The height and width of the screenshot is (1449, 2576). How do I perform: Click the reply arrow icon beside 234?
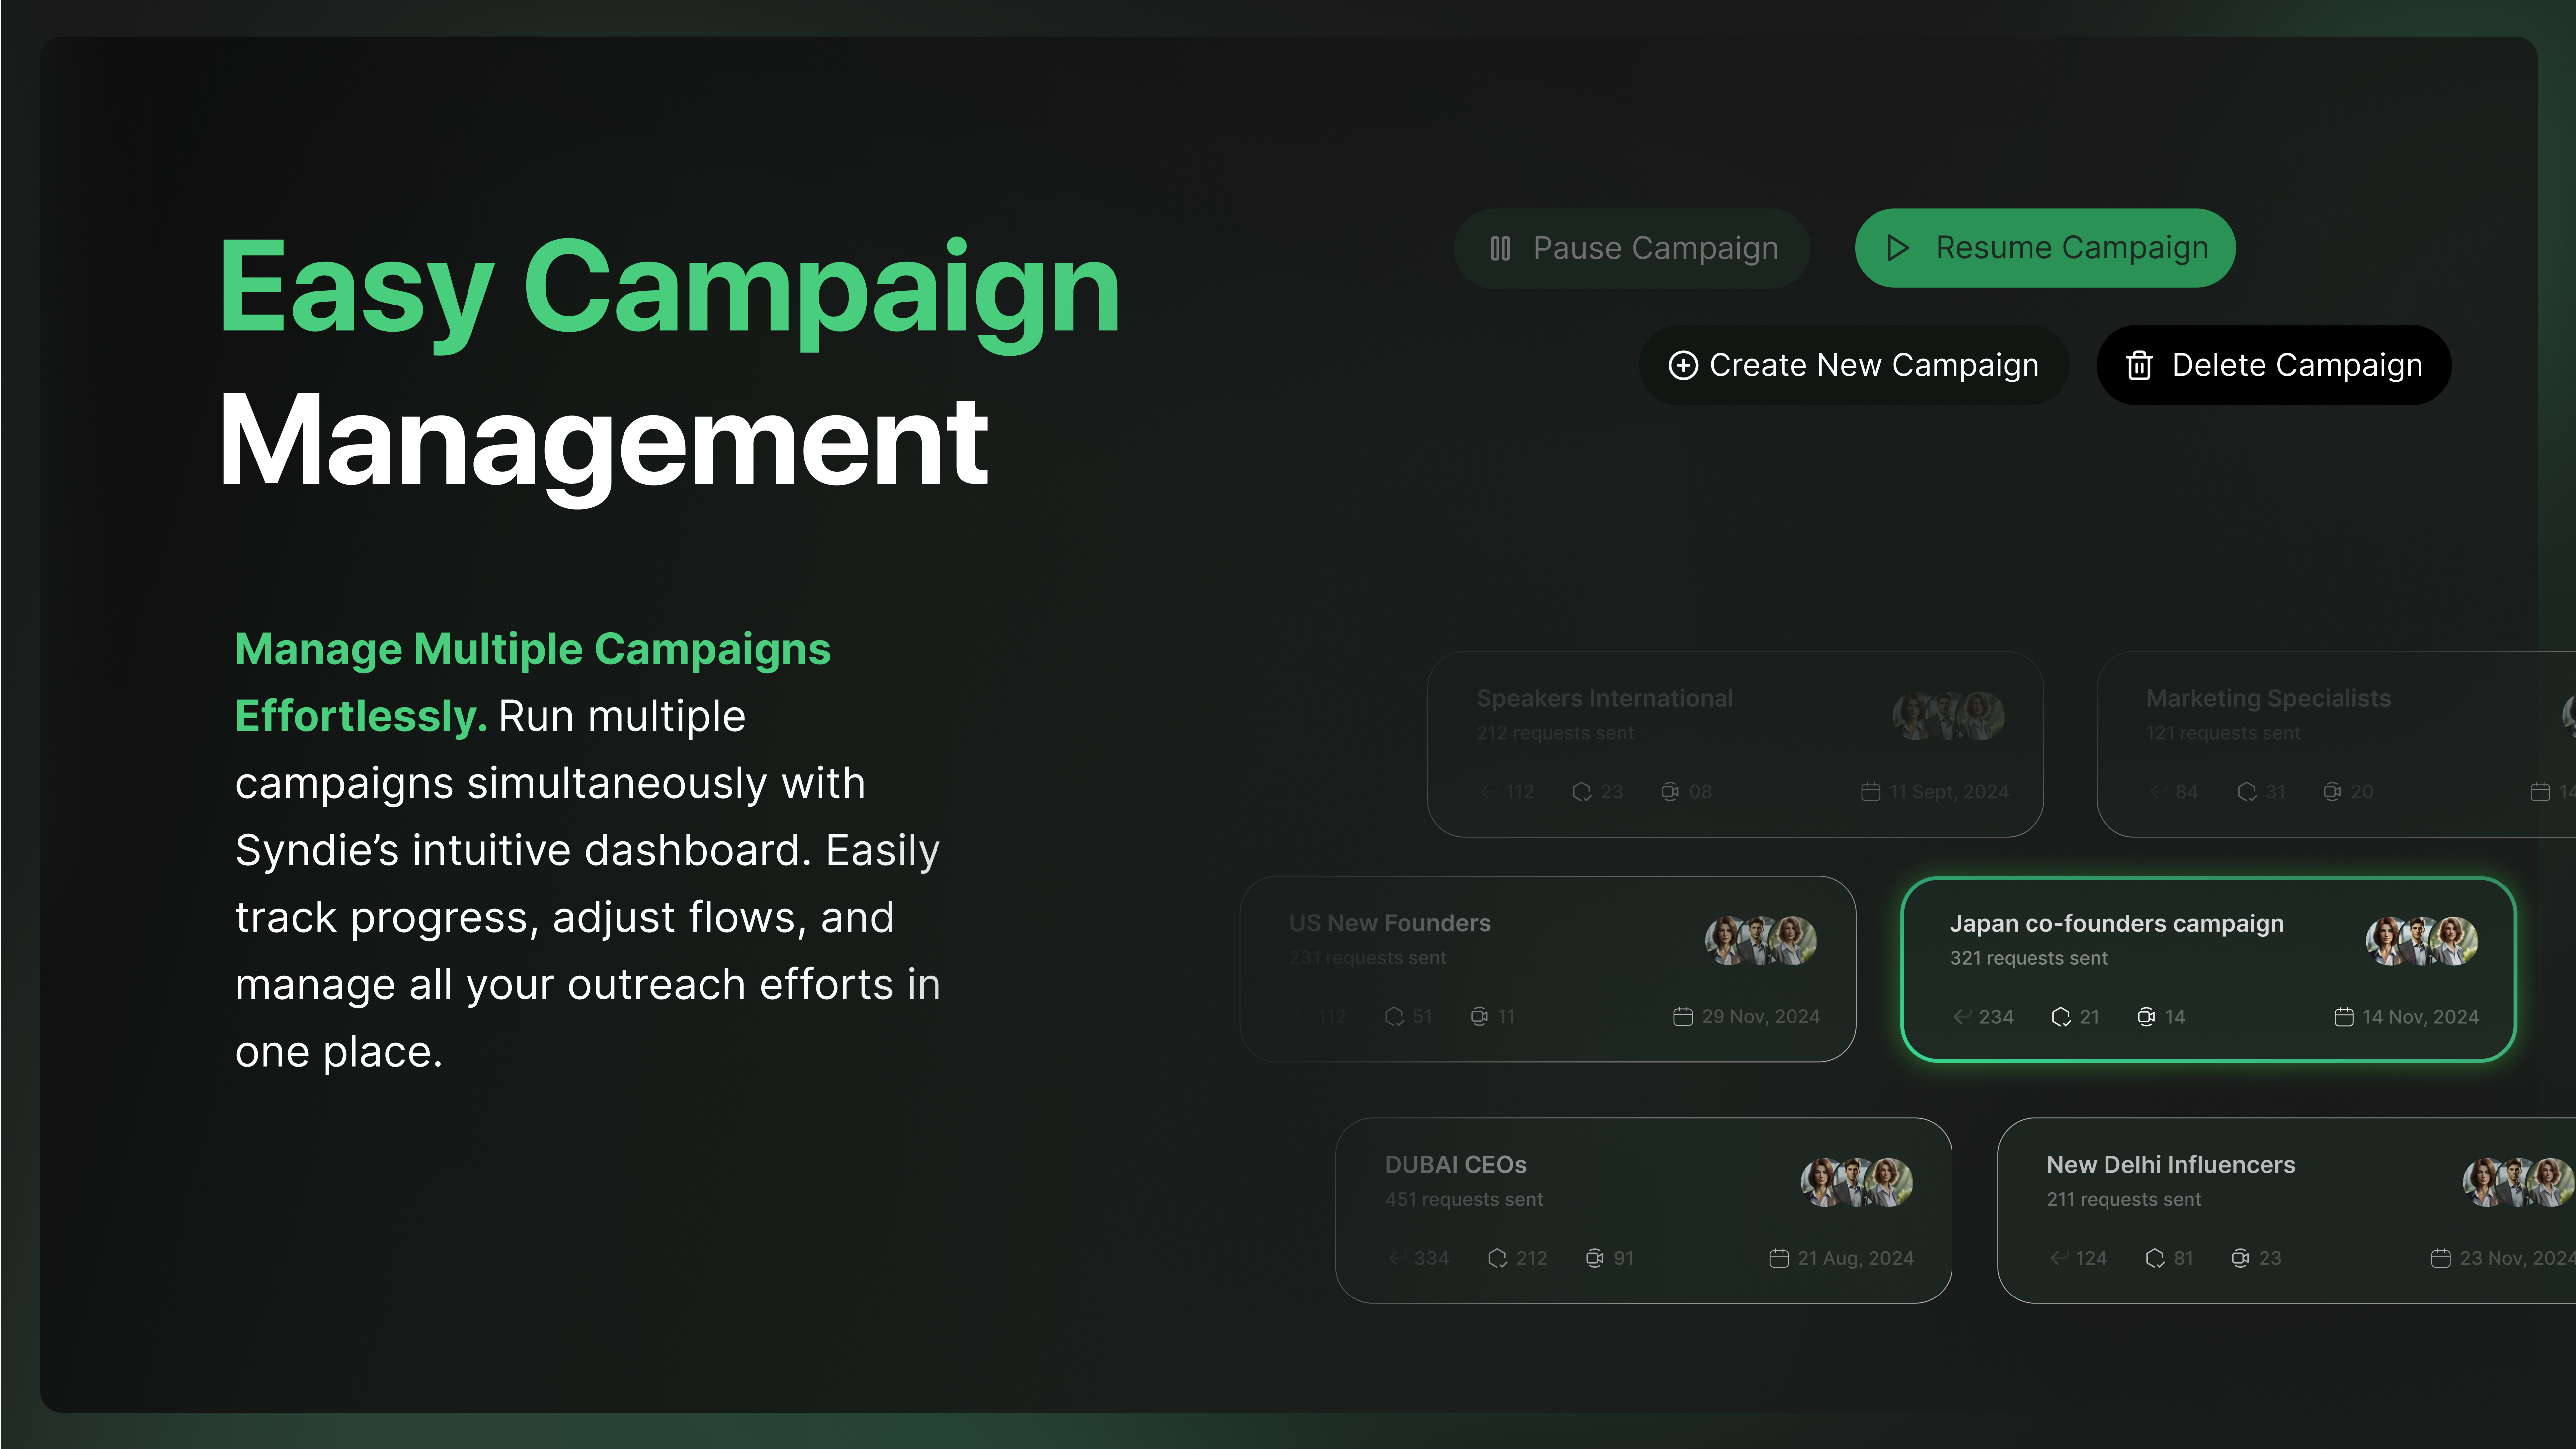pos(1962,1017)
